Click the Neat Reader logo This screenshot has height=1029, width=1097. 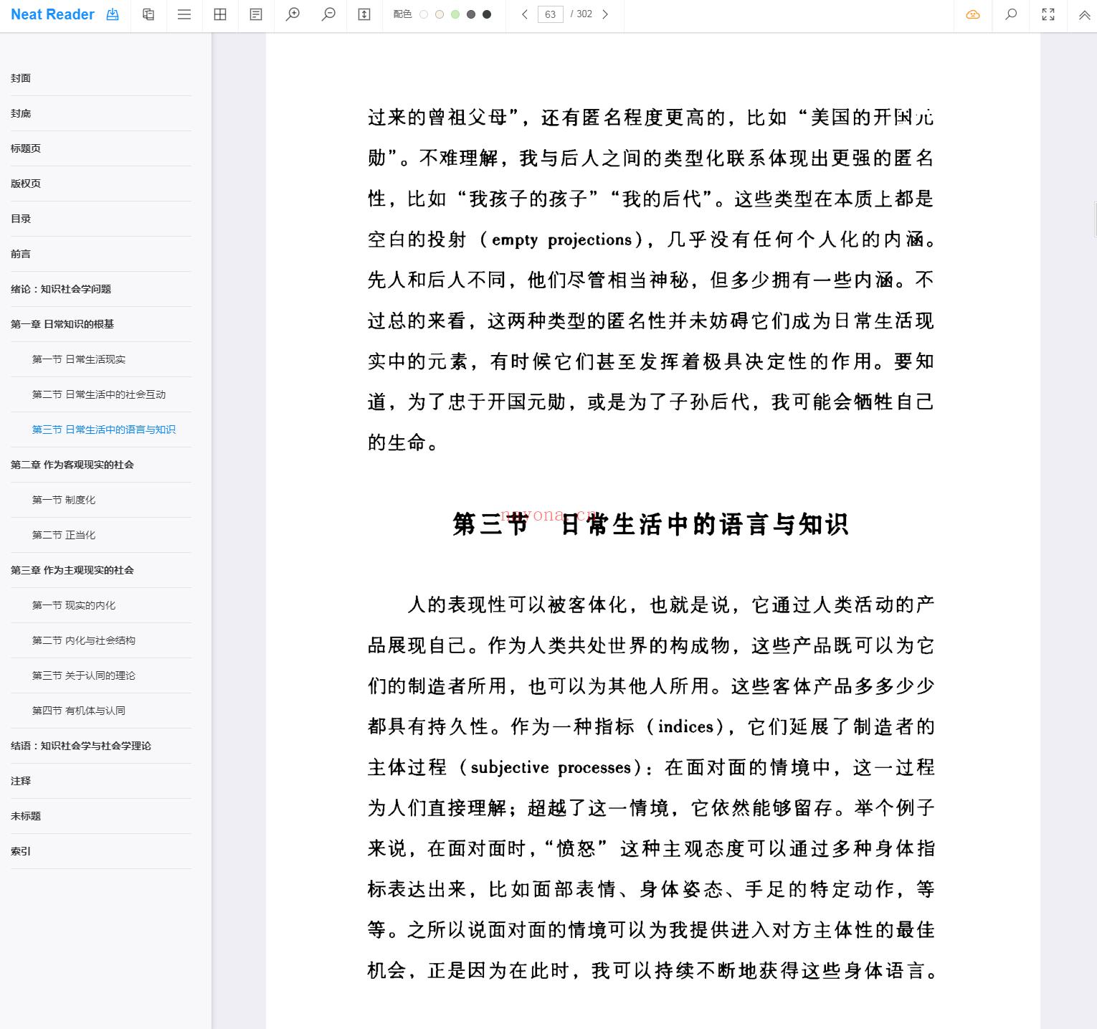pyautogui.click(x=52, y=14)
